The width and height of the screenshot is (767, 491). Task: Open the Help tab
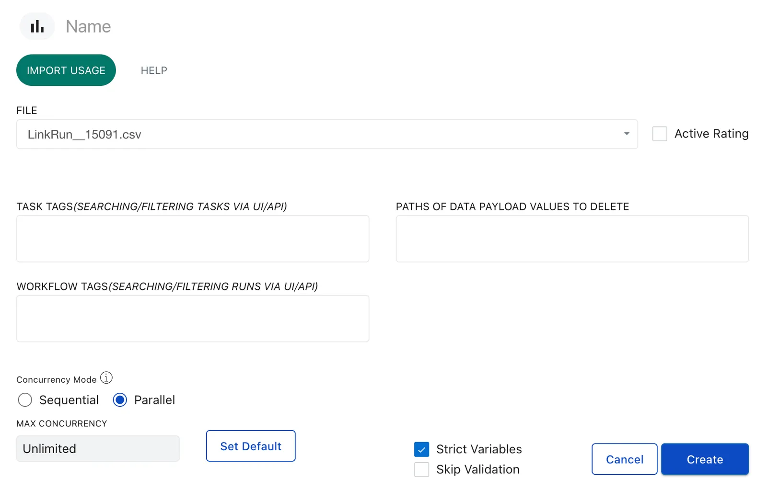click(x=154, y=70)
